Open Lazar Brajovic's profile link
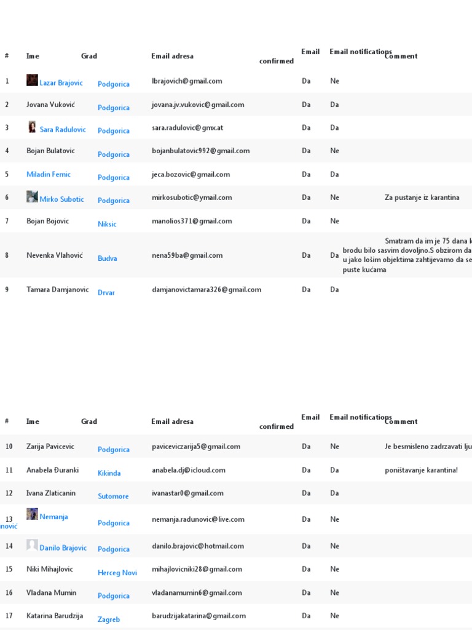The width and height of the screenshot is (472, 630). [61, 82]
